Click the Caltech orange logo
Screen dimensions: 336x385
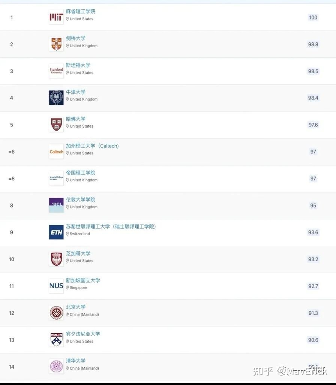[56, 152]
